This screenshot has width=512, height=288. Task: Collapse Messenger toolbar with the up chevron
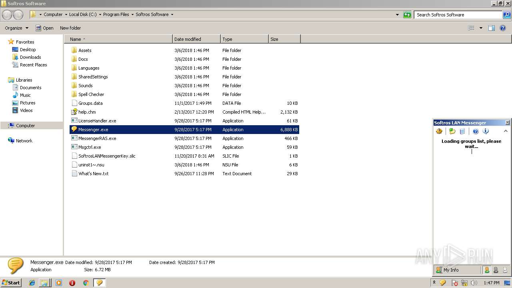506,131
